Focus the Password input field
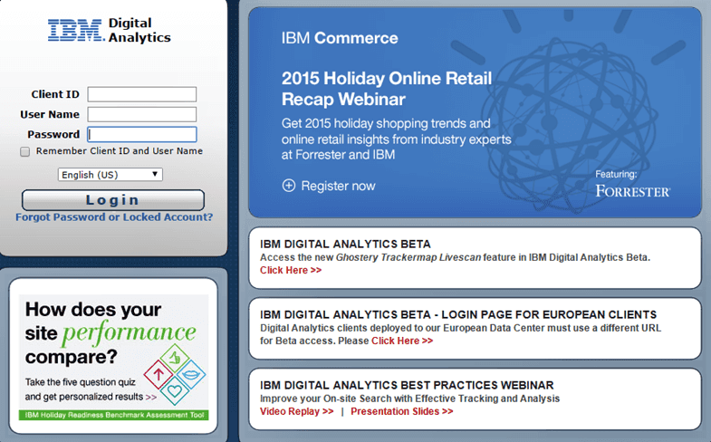The image size is (711, 442). (x=142, y=134)
